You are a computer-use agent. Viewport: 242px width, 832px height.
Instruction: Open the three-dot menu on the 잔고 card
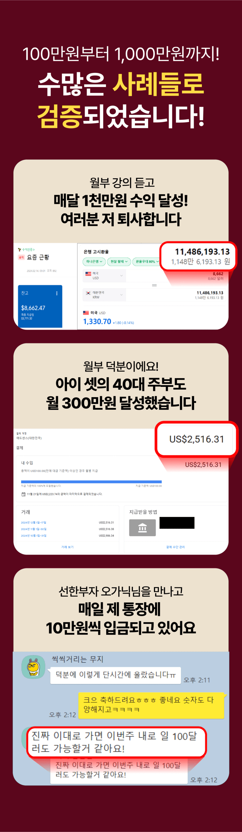click(x=57, y=293)
